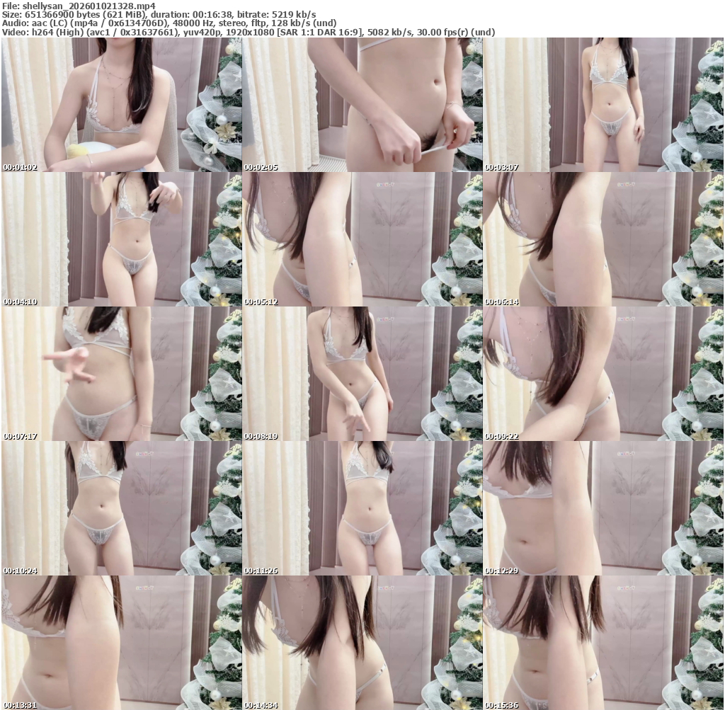This screenshot has width=725, height=710.
Task: Click the frame at 00:10:24
Action: [x=121, y=508]
